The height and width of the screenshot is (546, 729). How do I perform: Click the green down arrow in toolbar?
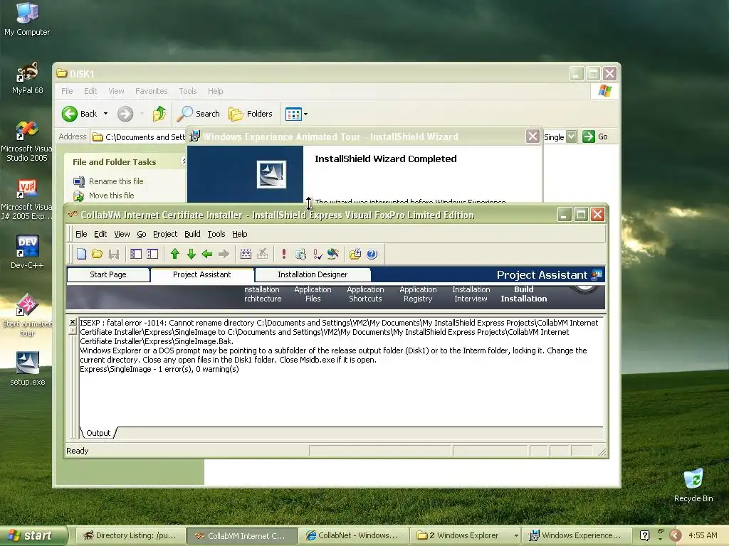pos(191,254)
